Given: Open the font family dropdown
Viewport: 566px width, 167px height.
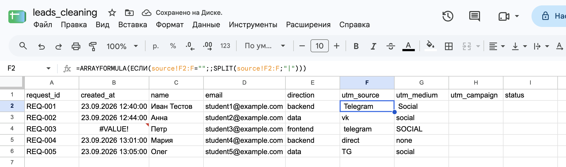Looking at the screenshot, I should [x=265, y=46].
